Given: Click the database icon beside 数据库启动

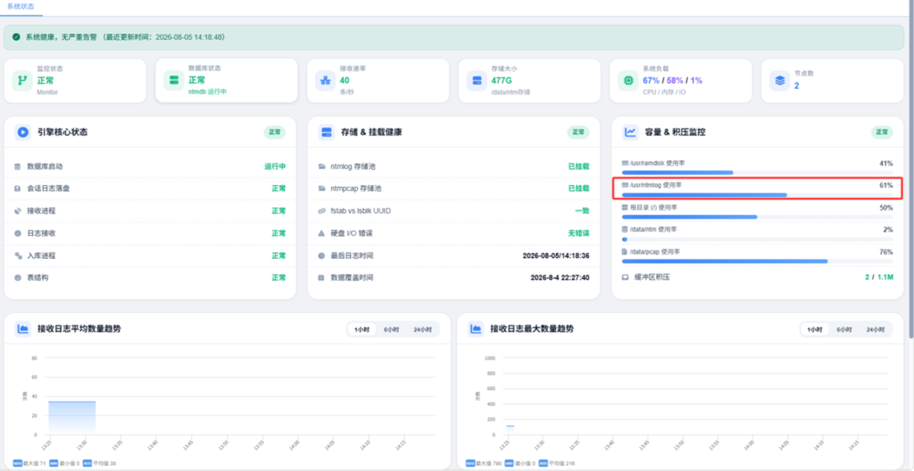Looking at the screenshot, I should pos(18,167).
